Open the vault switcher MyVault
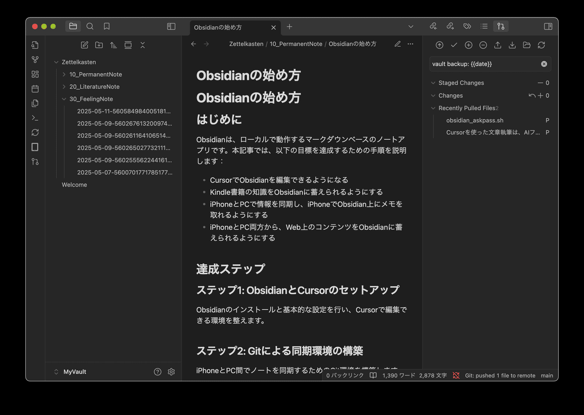 pos(71,372)
